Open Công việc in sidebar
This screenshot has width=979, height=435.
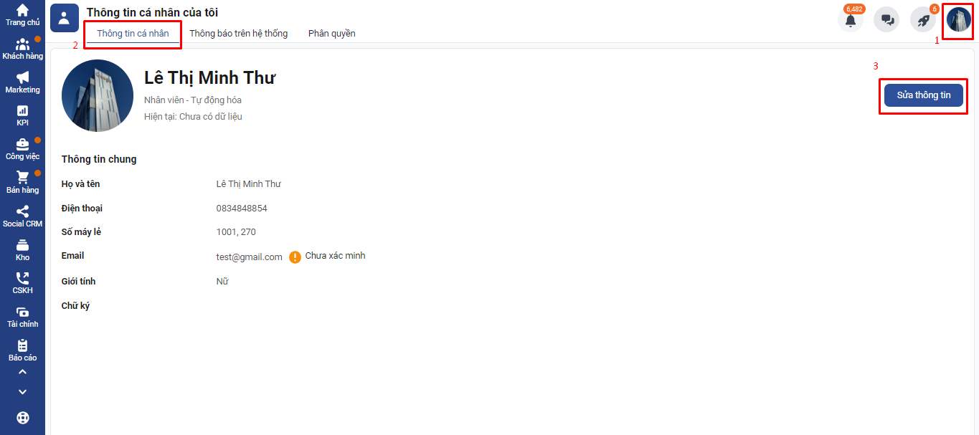[x=22, y=148]
